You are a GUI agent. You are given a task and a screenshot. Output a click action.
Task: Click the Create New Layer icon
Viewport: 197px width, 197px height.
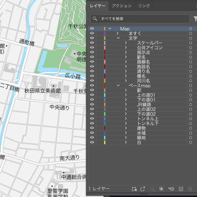tap(181, 189)
